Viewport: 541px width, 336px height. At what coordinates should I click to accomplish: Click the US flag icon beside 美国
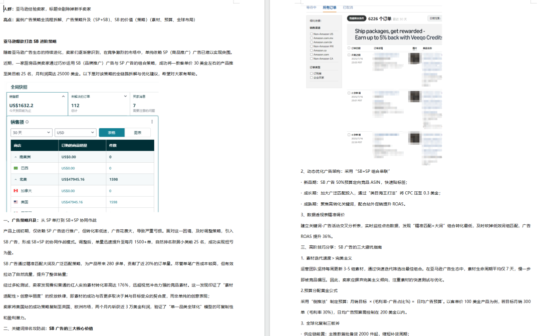[16, 202]
